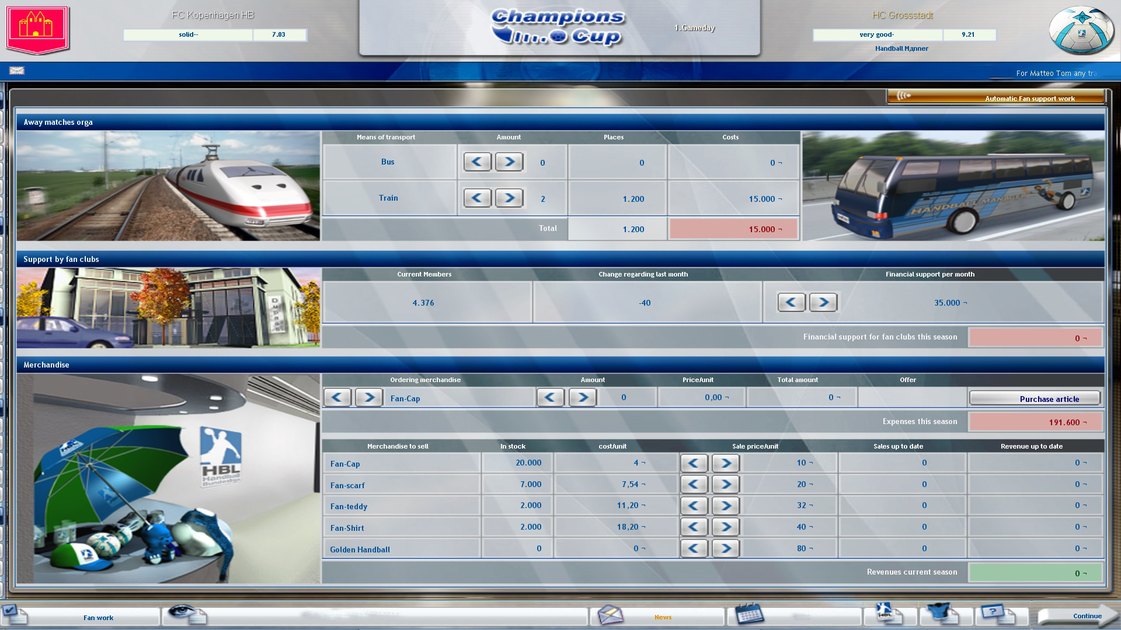
Task: Click the small envelope icon below the header
Action: [x=18, y=70]
